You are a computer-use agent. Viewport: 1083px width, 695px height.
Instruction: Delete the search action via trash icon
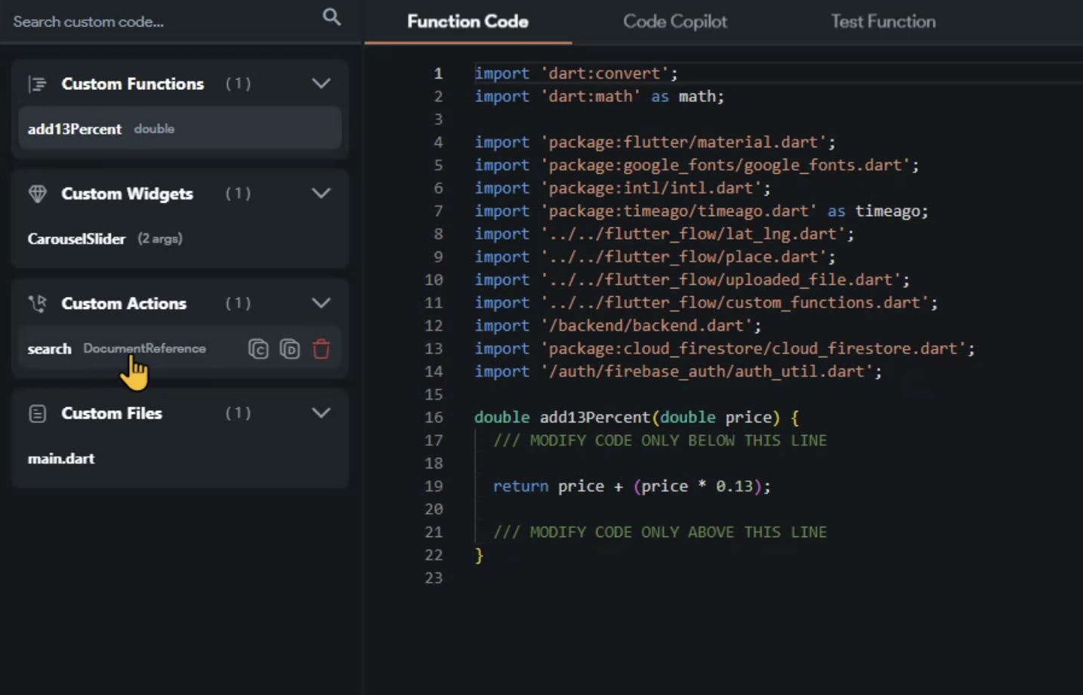click(x=321, y=349)
